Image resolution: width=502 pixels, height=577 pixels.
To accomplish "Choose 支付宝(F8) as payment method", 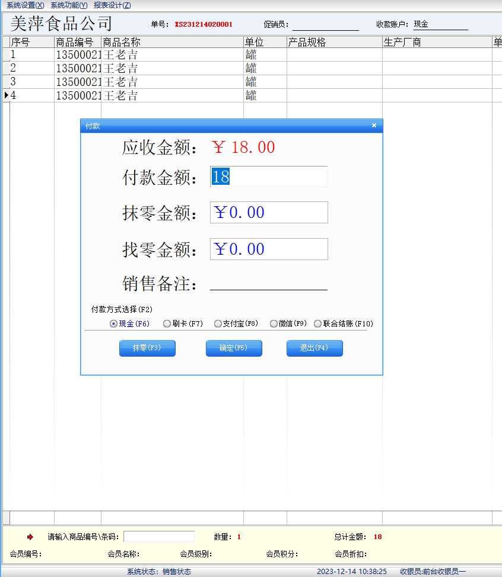I will 218,324.
